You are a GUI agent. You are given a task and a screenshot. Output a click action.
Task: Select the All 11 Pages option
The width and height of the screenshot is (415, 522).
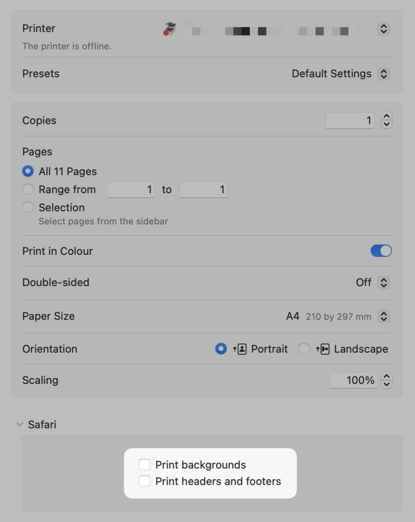(28, 171)
